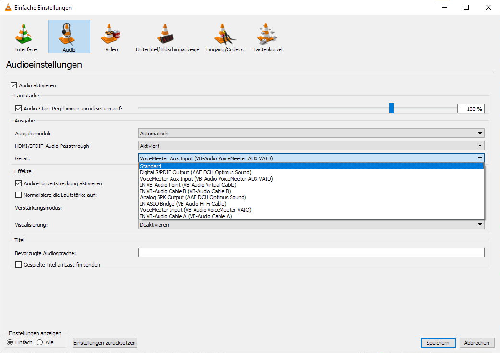500x353 pixels.
Task: Open the Video settings category
Action: coord(111,37)
